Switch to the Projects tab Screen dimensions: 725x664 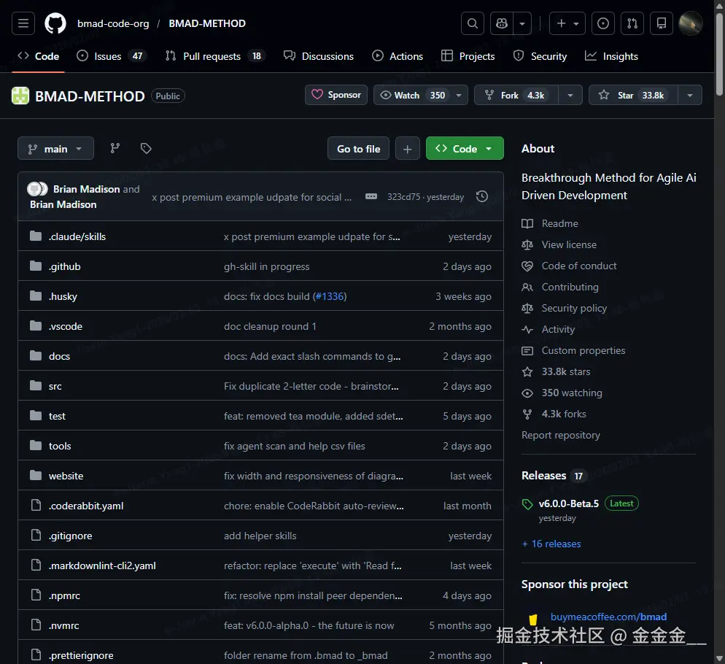click(468, 56)
